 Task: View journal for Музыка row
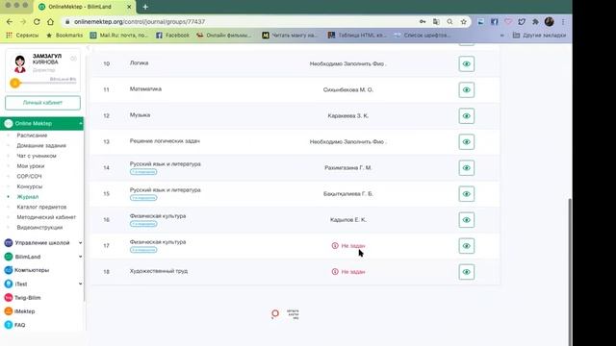point(466,115)
